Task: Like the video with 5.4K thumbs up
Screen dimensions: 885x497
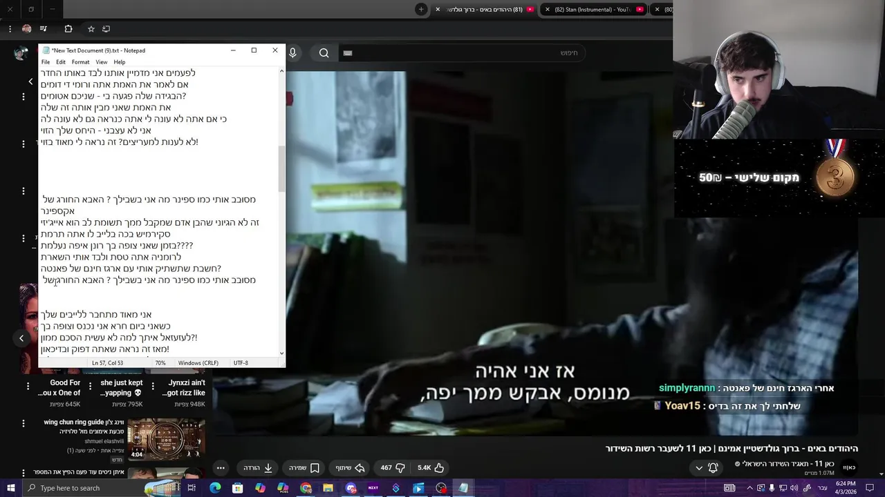Action: pyautogui.click(x=430, y=467)
